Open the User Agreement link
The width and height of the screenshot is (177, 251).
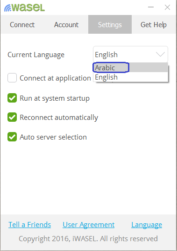point(89,225)
